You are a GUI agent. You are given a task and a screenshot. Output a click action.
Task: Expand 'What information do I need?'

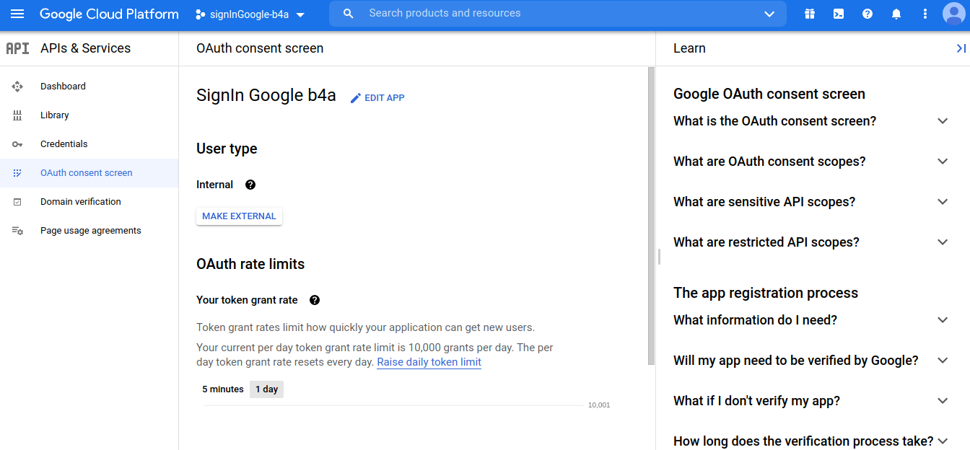click(x=811, y=320)
